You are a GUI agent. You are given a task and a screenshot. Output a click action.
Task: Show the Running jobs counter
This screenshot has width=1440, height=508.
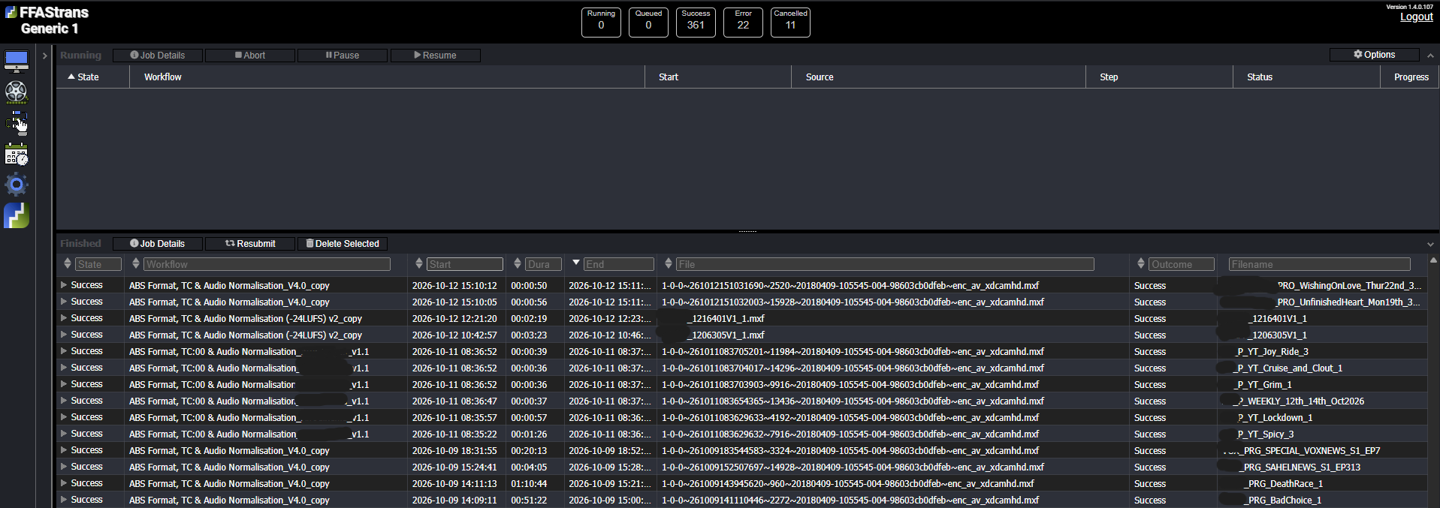601,22
